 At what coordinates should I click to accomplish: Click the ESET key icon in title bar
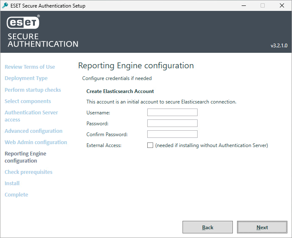[5, 5]
